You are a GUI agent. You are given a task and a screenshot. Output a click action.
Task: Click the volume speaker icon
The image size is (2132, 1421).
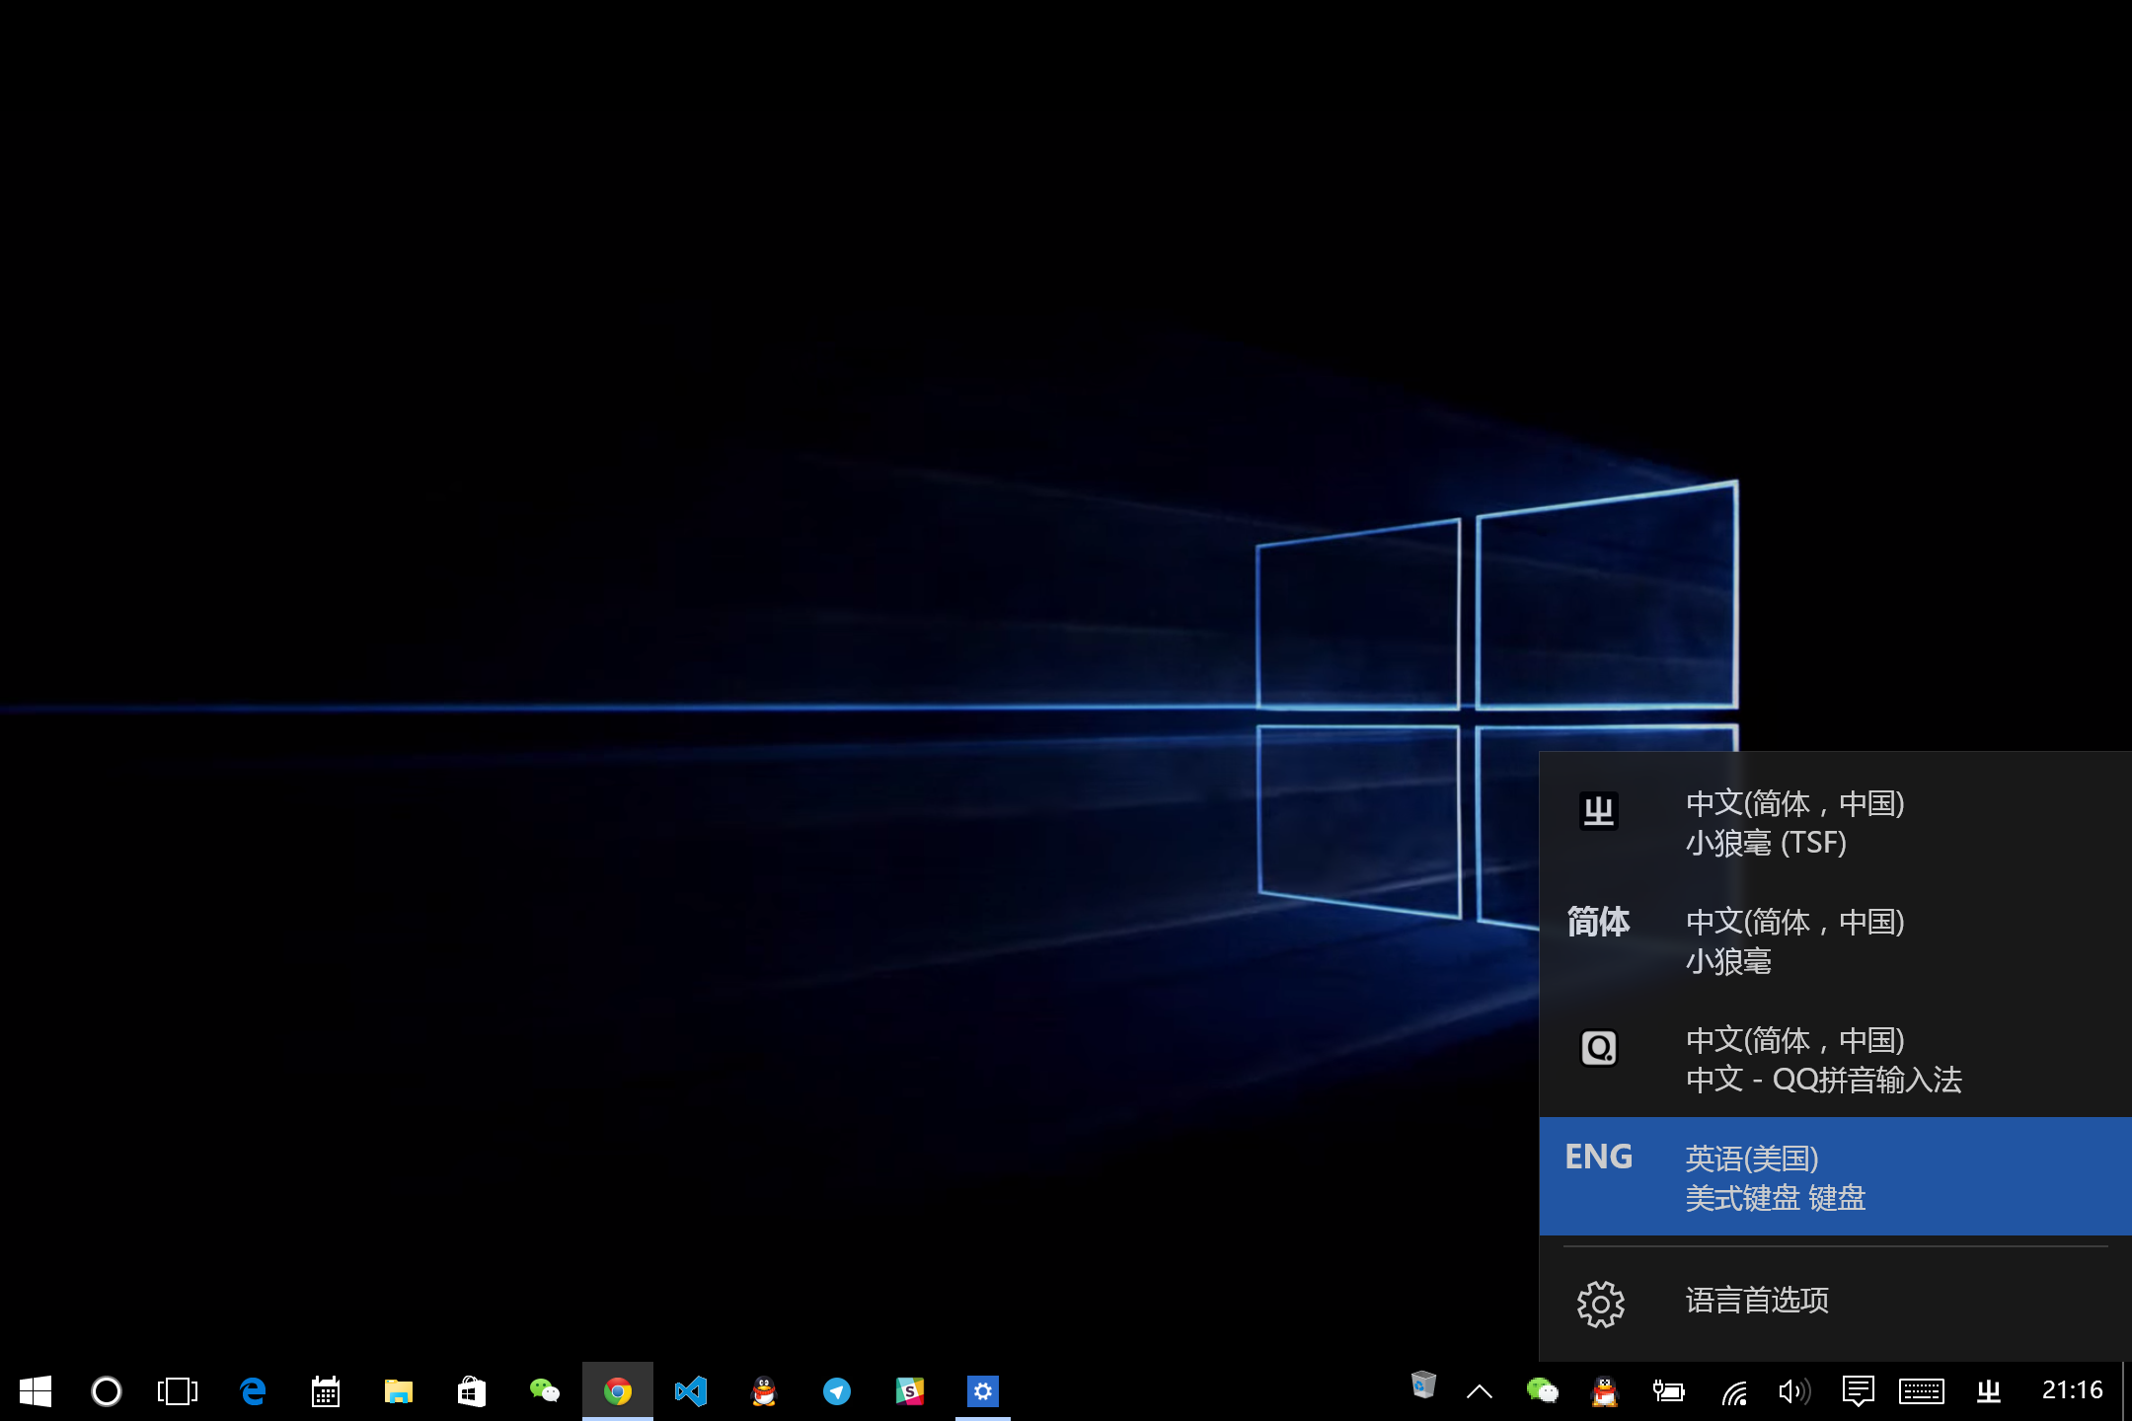[x=1793, y=1391]
